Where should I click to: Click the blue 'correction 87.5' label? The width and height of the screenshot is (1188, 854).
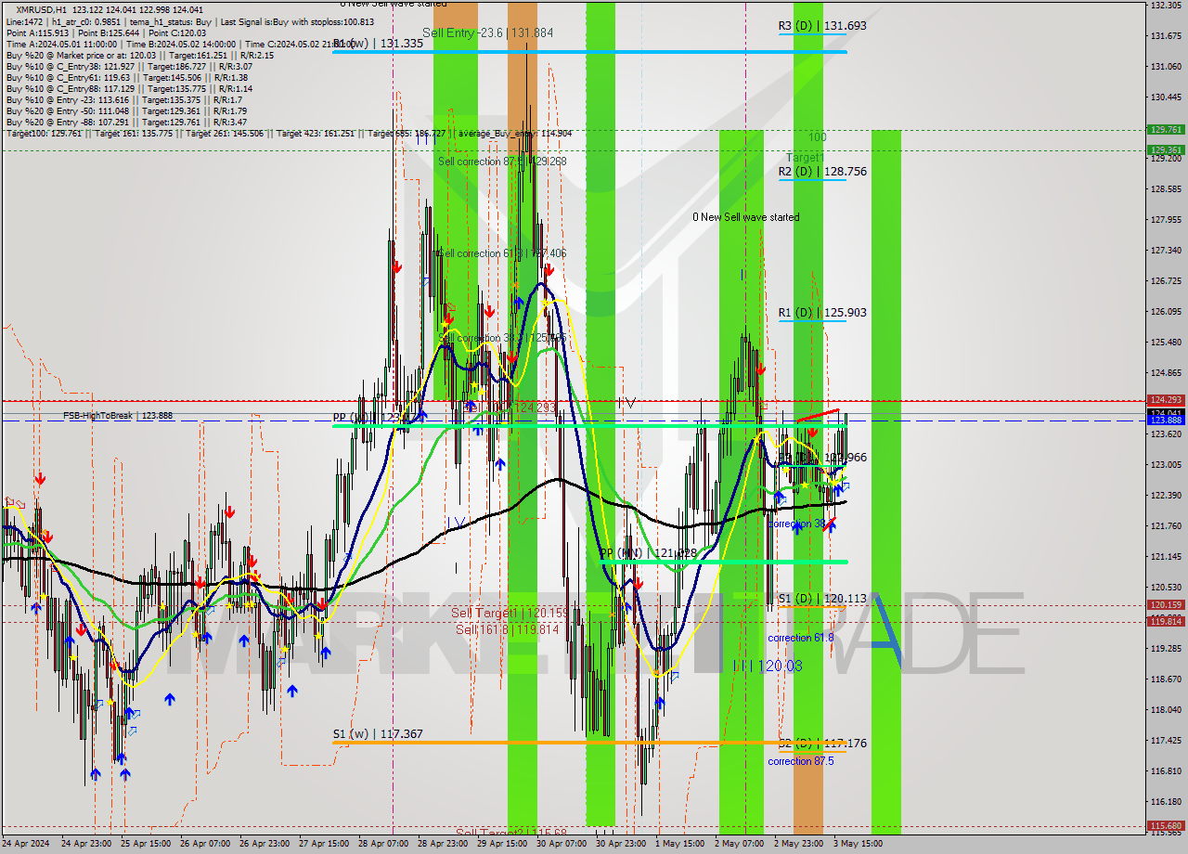pos(800,761)
